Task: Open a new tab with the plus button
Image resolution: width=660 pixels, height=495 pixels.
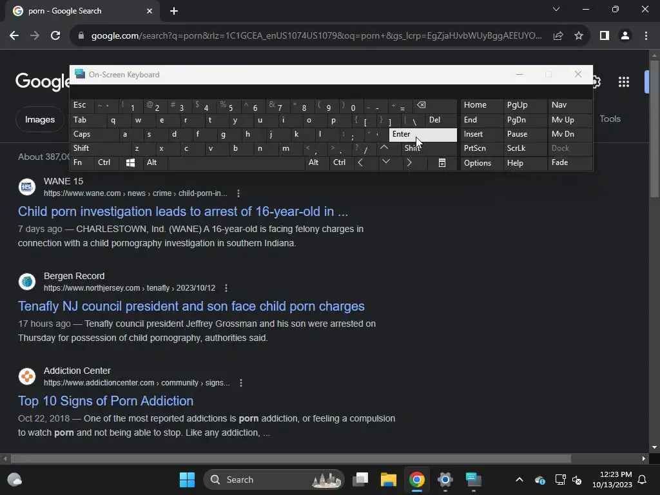Action: [174, 11]
